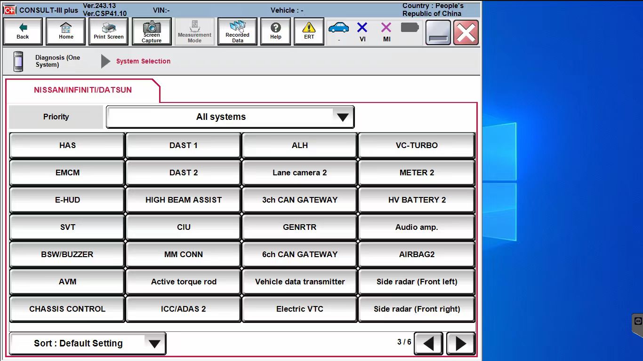Click the ERT warning triangle button
Image resolution: width=643 pixels, height=361 pixels.
tap(309, 31)
